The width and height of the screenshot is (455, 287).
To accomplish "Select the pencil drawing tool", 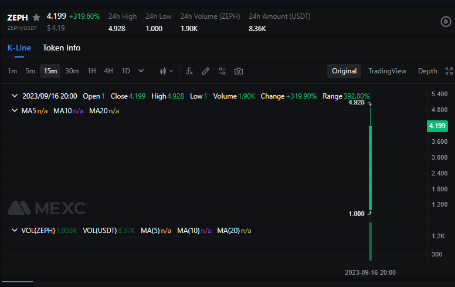I will (x=205, y=71).
